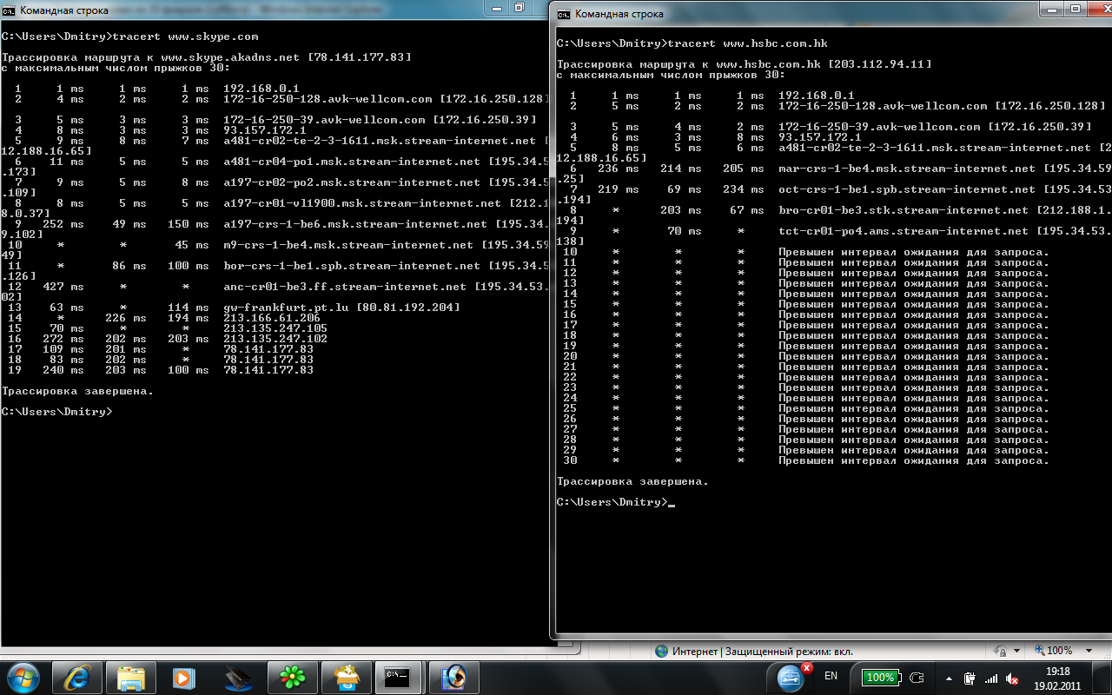Click hop 15 address 213.135.247.105

[x=275, y=328]
